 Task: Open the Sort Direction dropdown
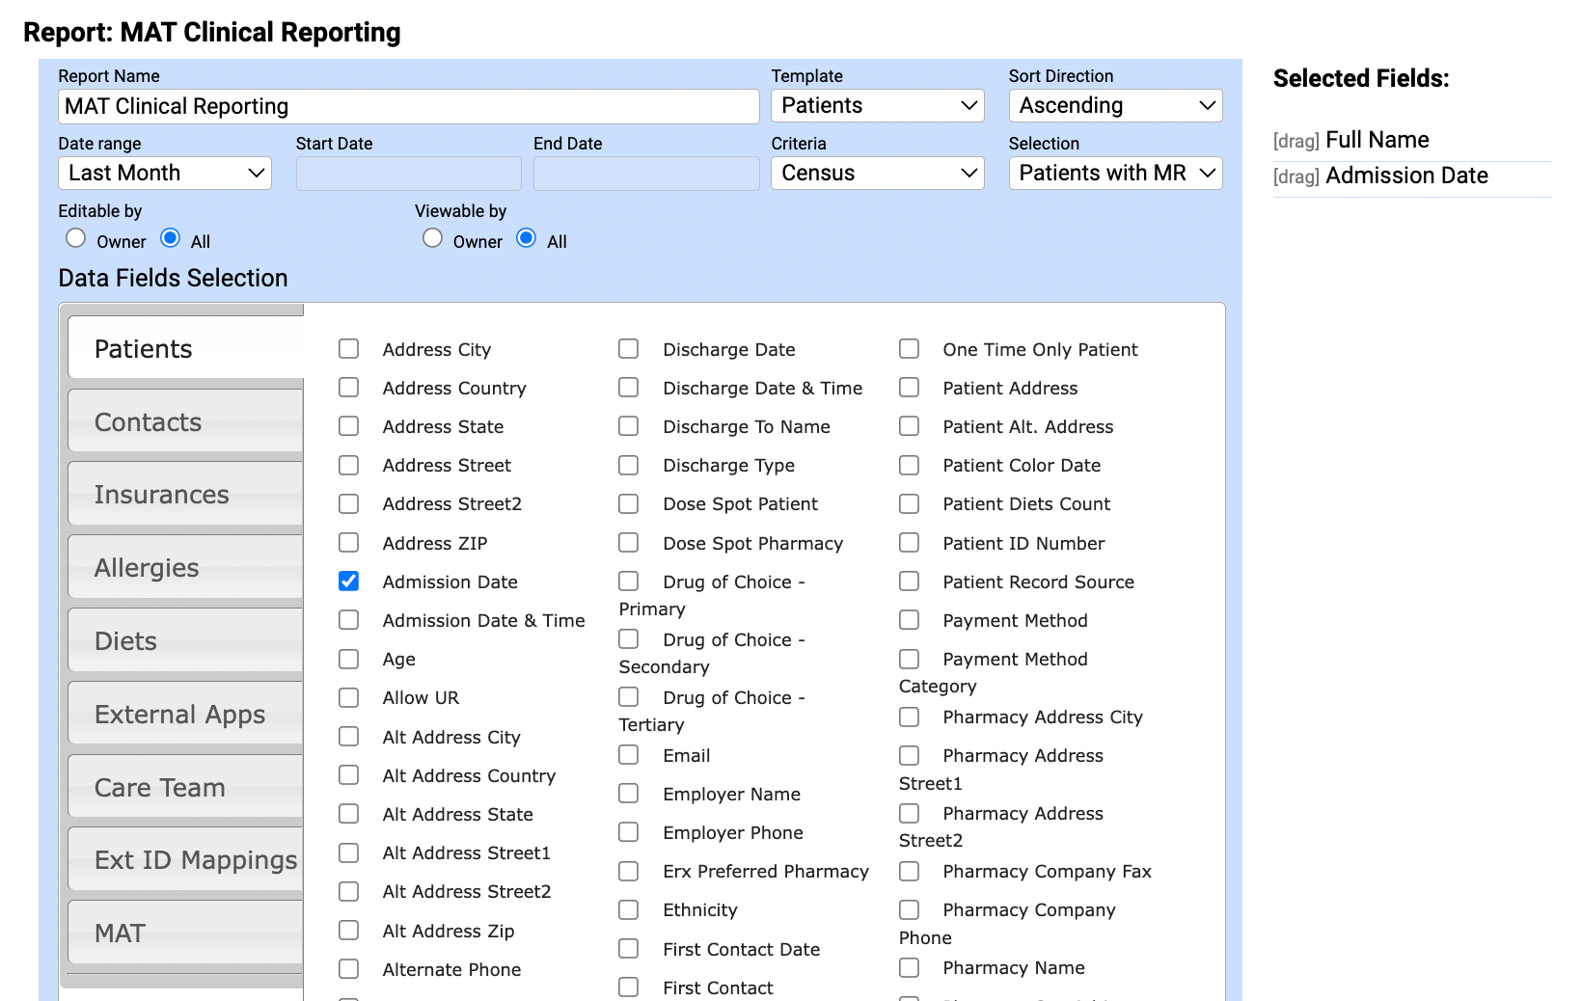(x=1114, y=105)
